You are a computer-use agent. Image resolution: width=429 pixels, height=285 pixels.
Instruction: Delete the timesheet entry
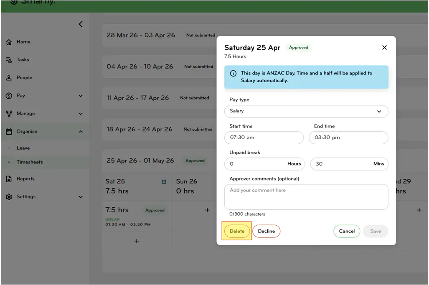point(237,232)
